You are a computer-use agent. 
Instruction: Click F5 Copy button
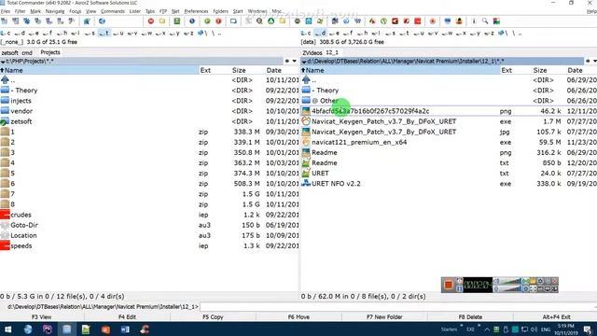[x=213, y=317]
